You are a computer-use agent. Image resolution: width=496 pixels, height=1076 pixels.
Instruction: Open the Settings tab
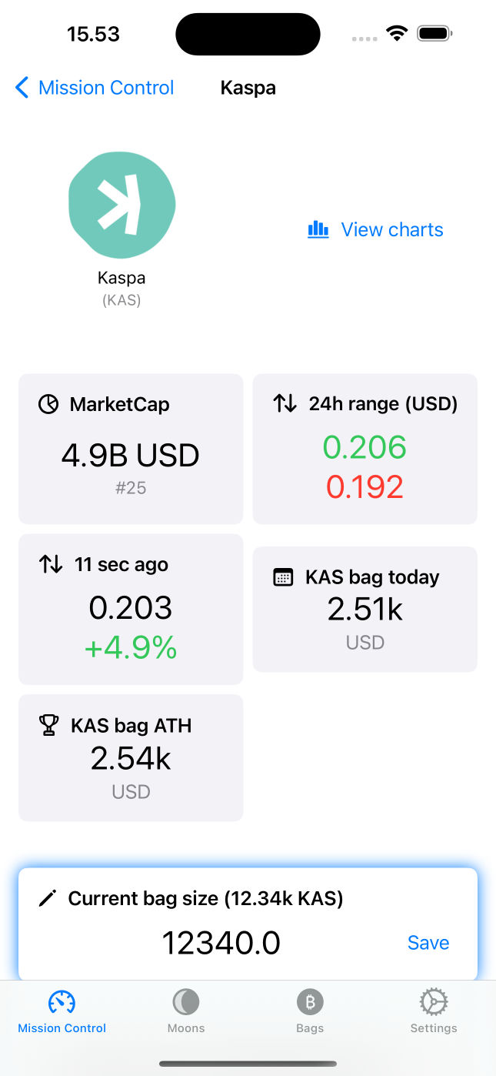pyautogui.click(x=434, y=1011)
